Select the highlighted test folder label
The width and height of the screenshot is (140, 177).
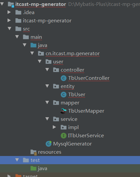coord(35,160)
